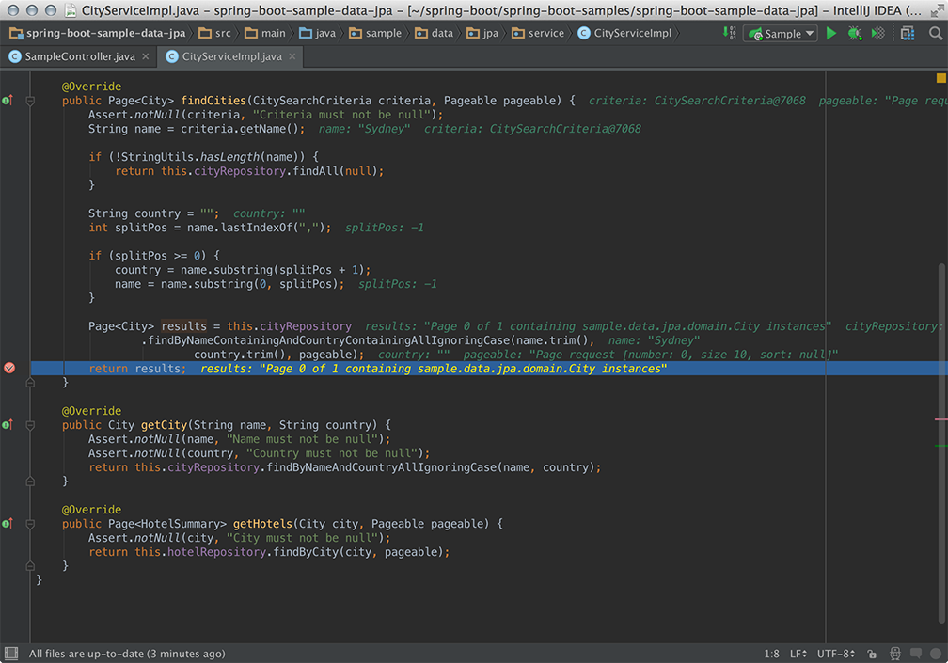The image size is (948, 663).
Task: Click the Hector inspector icon in the status bar
Action: pyautogui.click(x=895, y=654)
